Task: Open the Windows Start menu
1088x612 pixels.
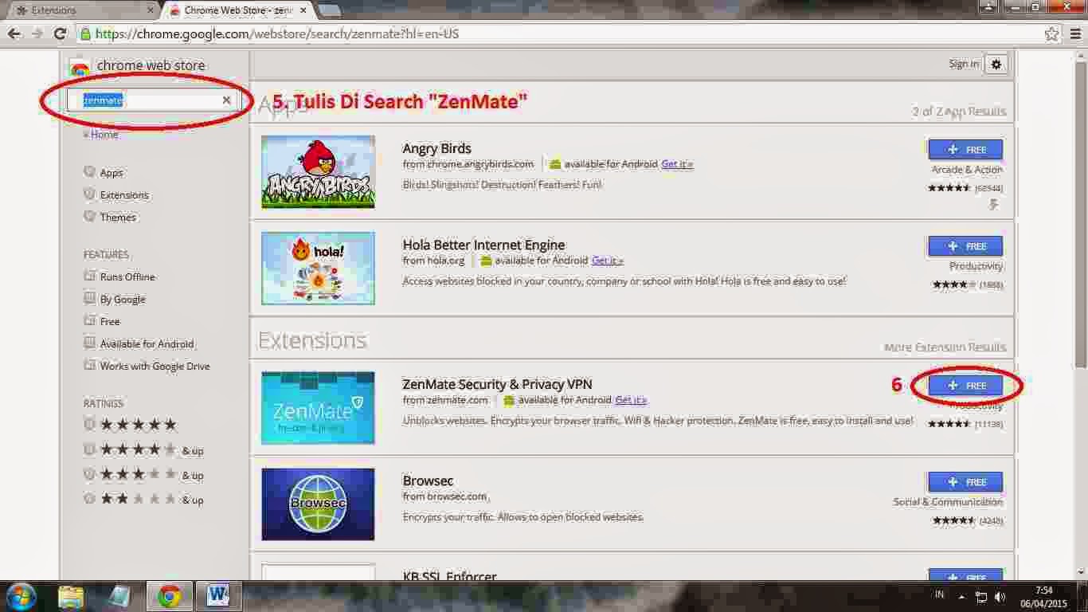Action: pos(21,596)
